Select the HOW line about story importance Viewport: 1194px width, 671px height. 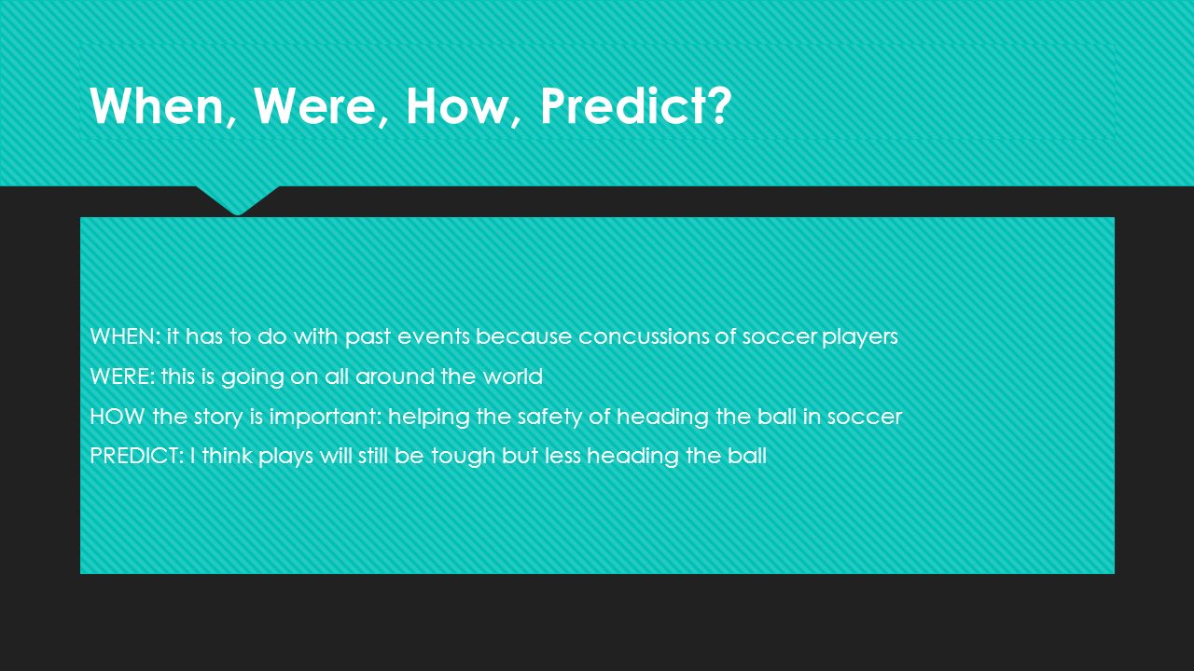coord(495,417)
